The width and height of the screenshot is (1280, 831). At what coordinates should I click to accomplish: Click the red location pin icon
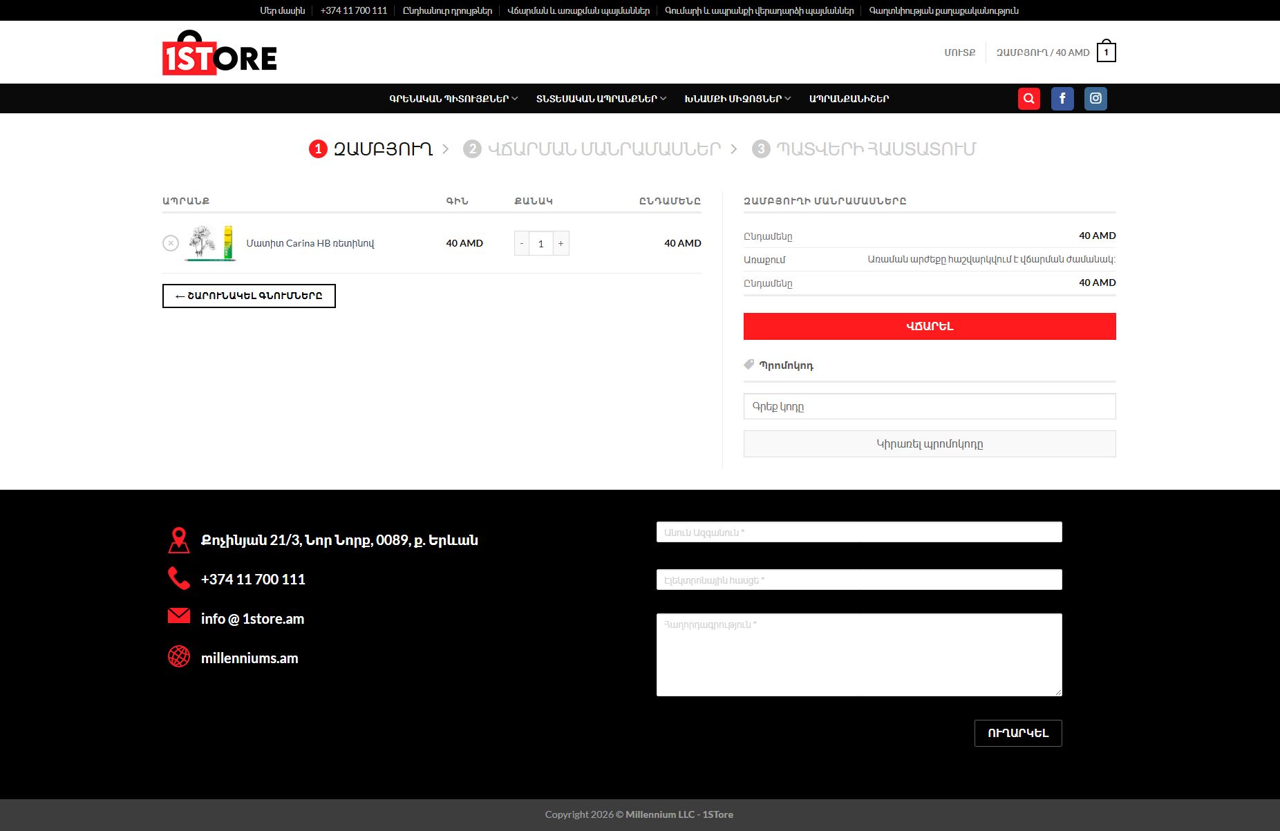point(179,540)
